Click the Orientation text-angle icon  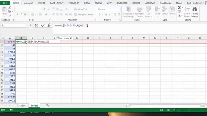click(x=67, y=9)
